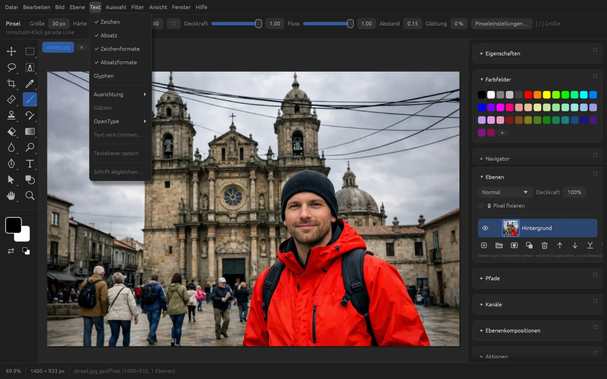Open Pinseleinstellungen brush settings
The width and height of the screenshot is (607, 379).
(x=502, y=23)
